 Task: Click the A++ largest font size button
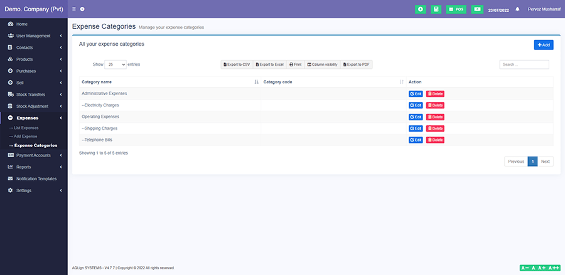[553, 268]
